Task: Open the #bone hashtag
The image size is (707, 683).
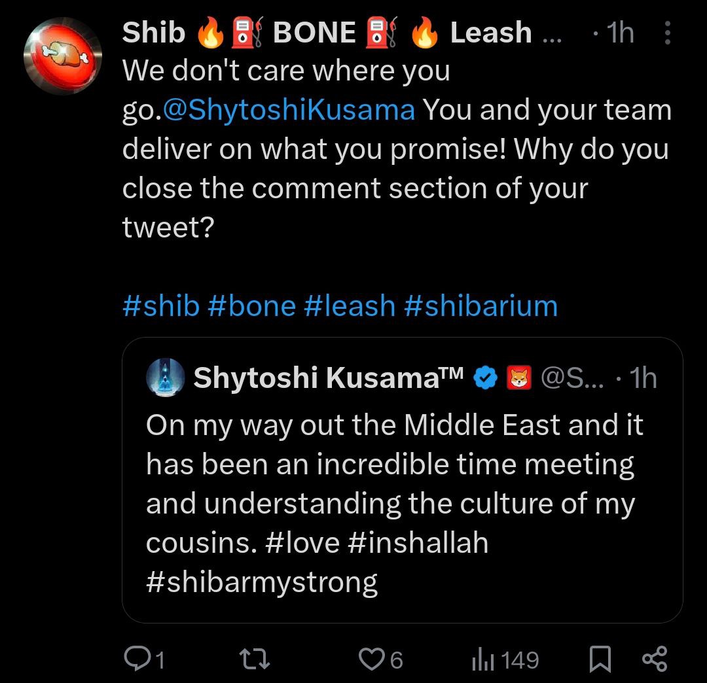Action: [252, 306]
